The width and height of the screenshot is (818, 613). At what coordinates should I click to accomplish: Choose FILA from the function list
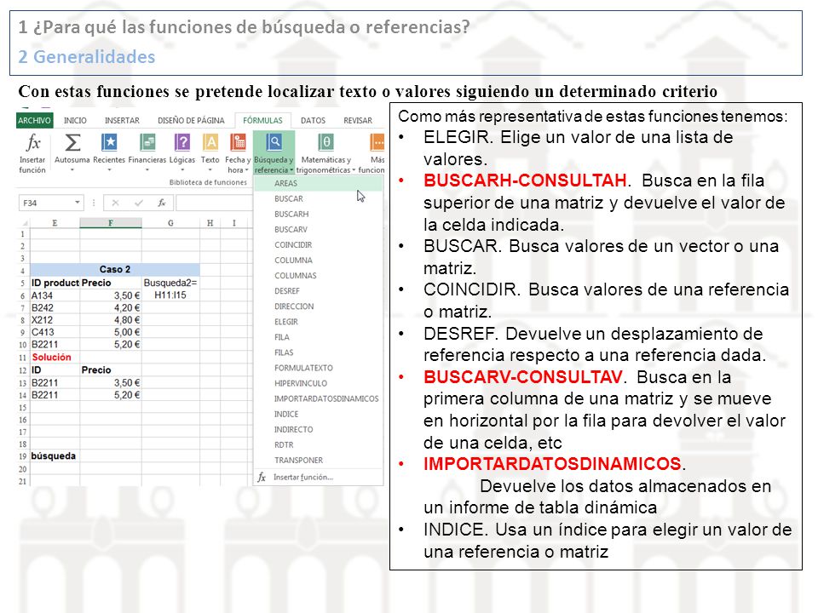318,337
